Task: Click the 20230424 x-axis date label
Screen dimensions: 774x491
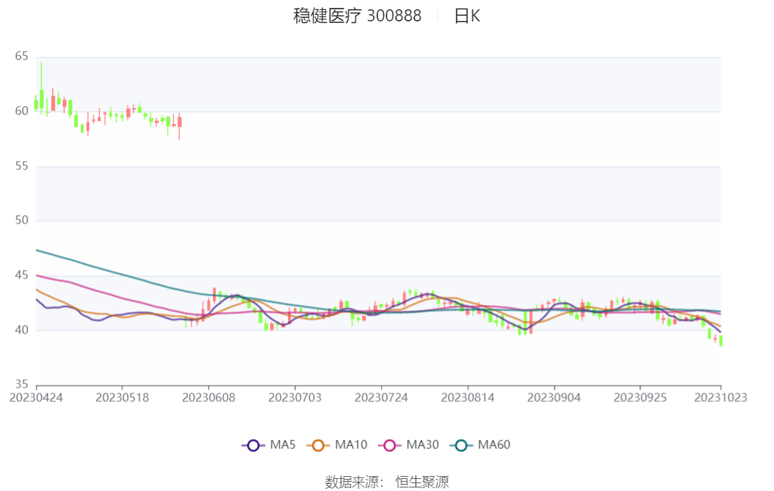Action: (36, 398)
